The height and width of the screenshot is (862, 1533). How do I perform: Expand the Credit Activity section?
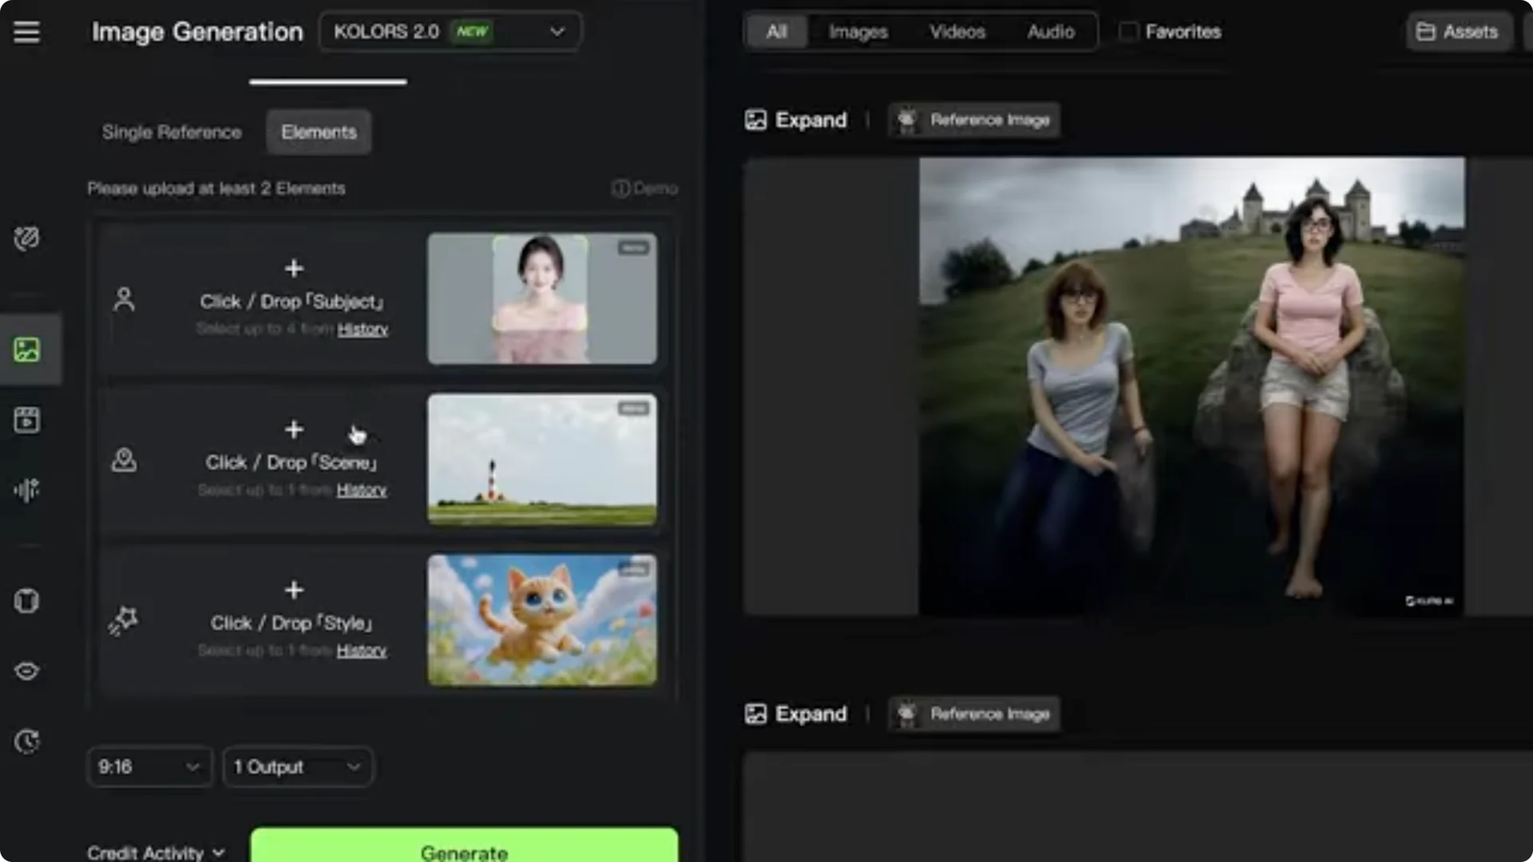(x=156, y=851)
